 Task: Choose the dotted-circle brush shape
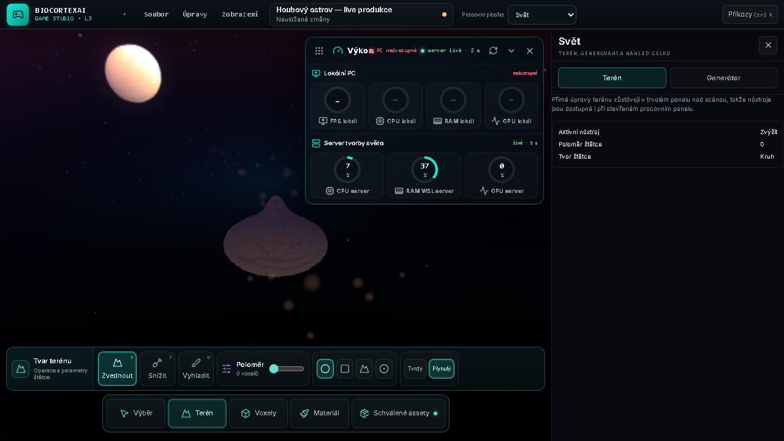tap(384, 369)
